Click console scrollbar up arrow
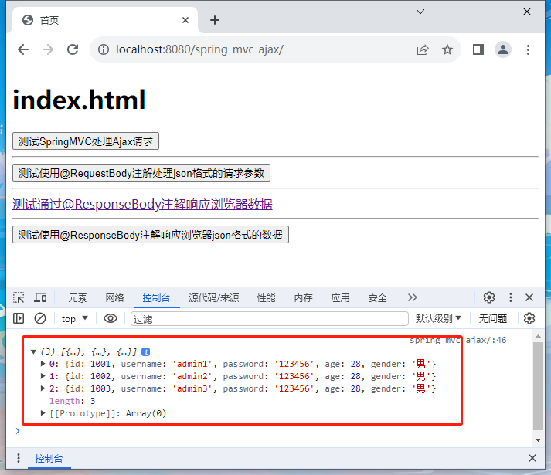 tap(538, 336)
